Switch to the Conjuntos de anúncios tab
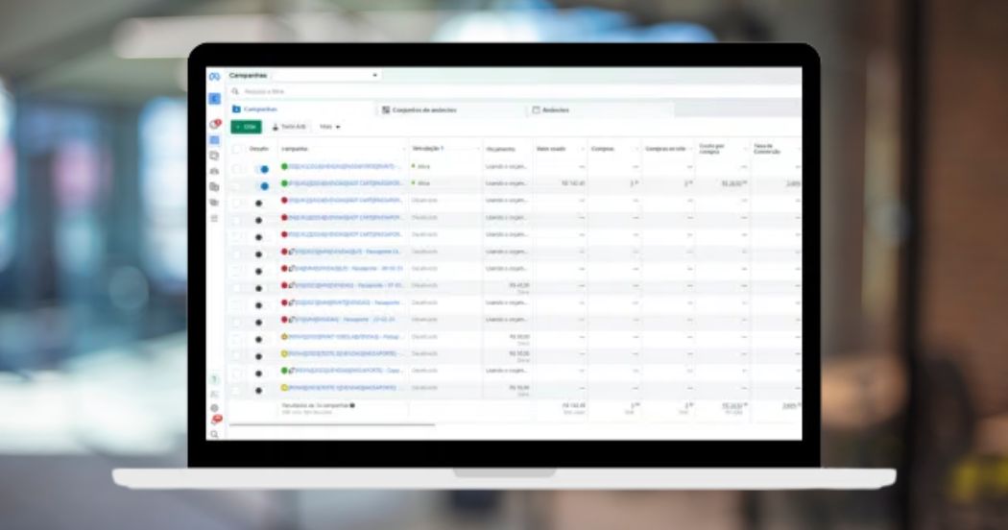 point(450,110)
